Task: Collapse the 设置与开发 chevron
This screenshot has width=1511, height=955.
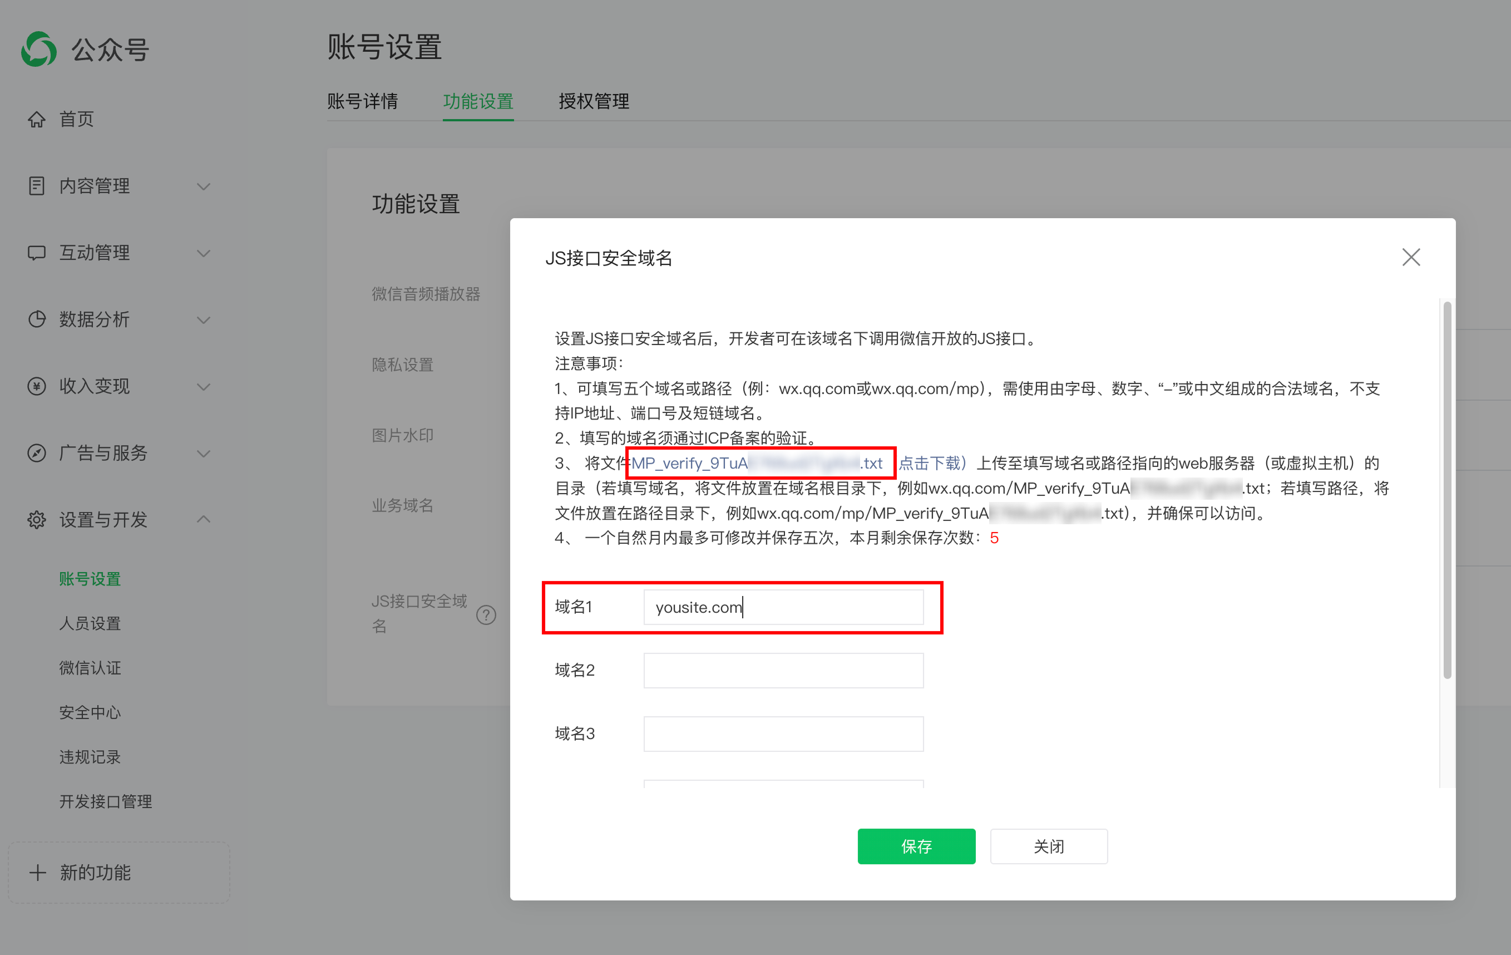Action: [x=203, y=519]
